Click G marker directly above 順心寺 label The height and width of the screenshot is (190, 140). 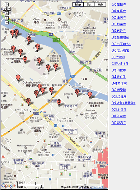coord(48,68)
